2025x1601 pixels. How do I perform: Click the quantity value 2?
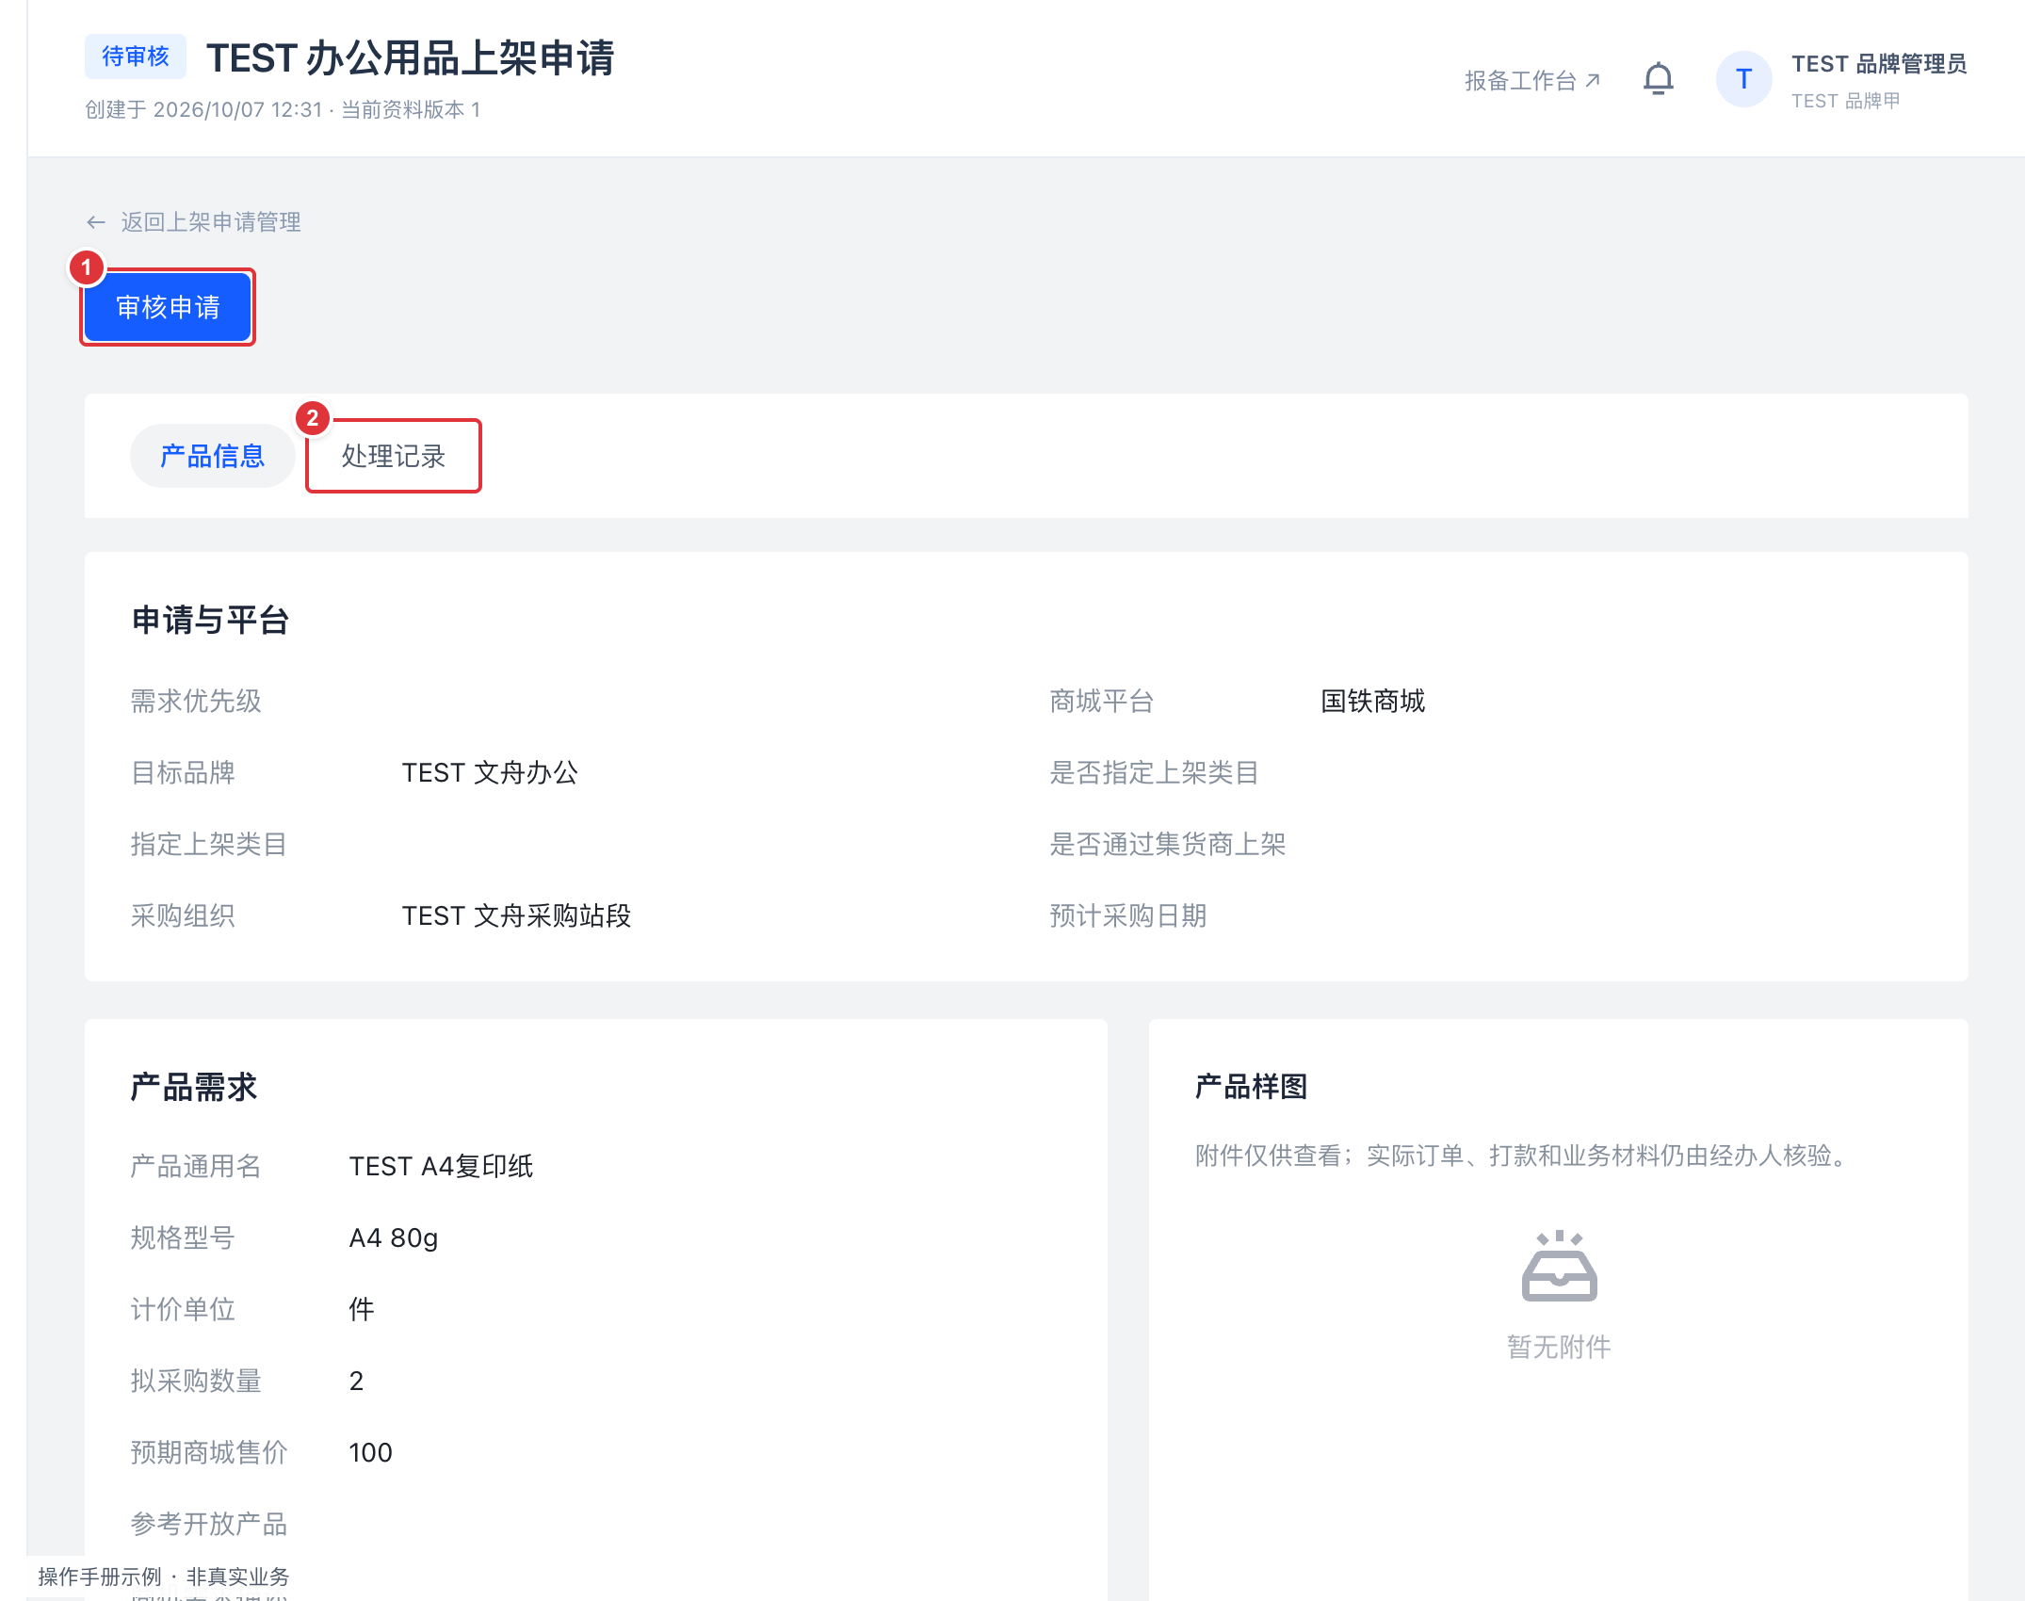pos(356,1382)
